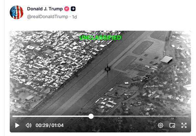This screenshot has width=196, height=136.
Task: Click the dark crosshair target on the runway
Action: (x=107, y=69)
